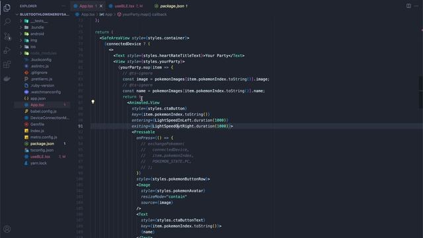Click the split editor icon
Viewport: 423px width, 238px height.
pos(408,6)
